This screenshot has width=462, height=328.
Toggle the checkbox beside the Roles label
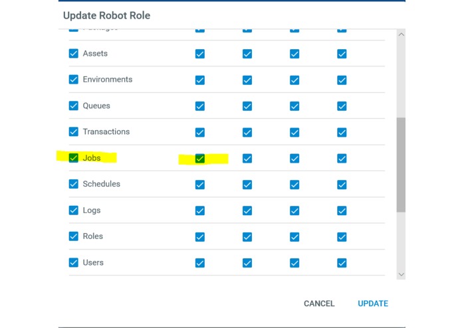coord(74,236)
